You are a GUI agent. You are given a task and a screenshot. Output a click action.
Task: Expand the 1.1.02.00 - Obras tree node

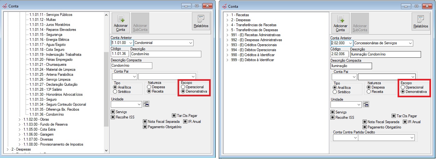click(x=19, y=119)
